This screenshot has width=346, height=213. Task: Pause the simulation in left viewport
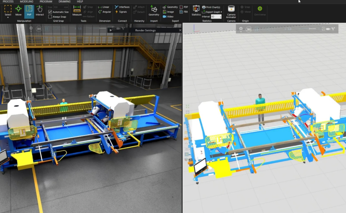point(46,29)
